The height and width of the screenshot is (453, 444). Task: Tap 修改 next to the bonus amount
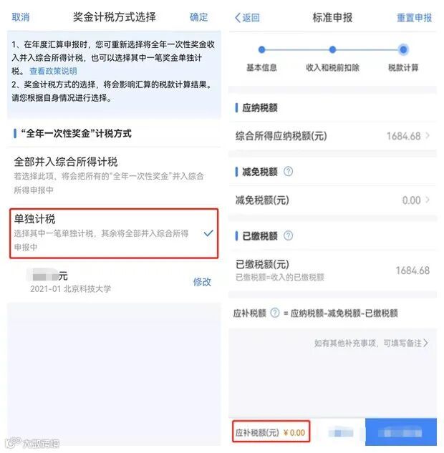coord(202,282)
